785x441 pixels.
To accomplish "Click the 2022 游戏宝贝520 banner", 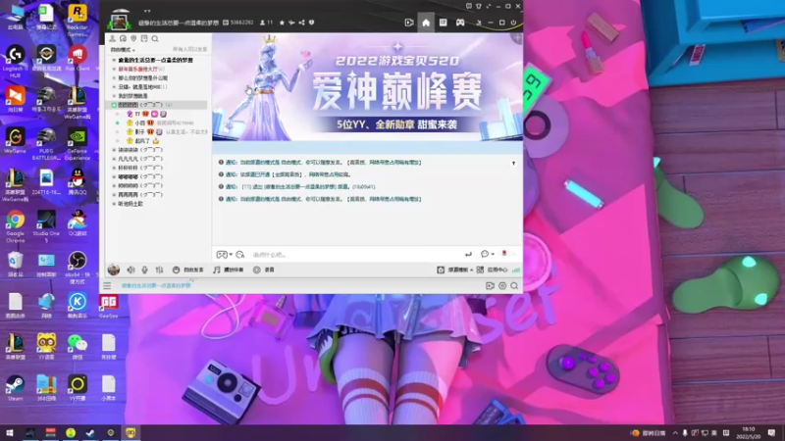I will point(367,87).
